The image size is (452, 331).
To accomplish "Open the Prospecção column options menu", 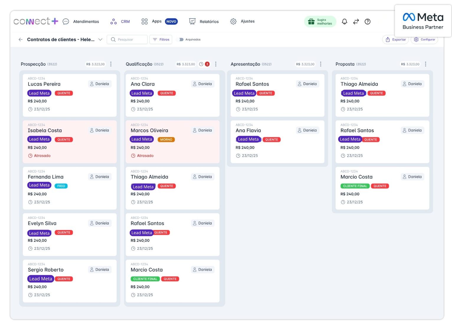I will coord(111,64).
